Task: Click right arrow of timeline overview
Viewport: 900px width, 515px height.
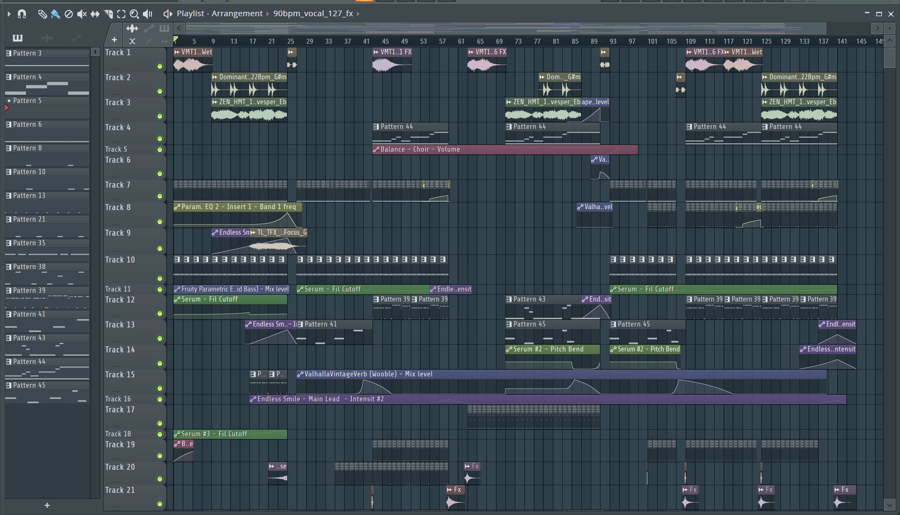Action: pyautogui.click(x=877, y=28)
